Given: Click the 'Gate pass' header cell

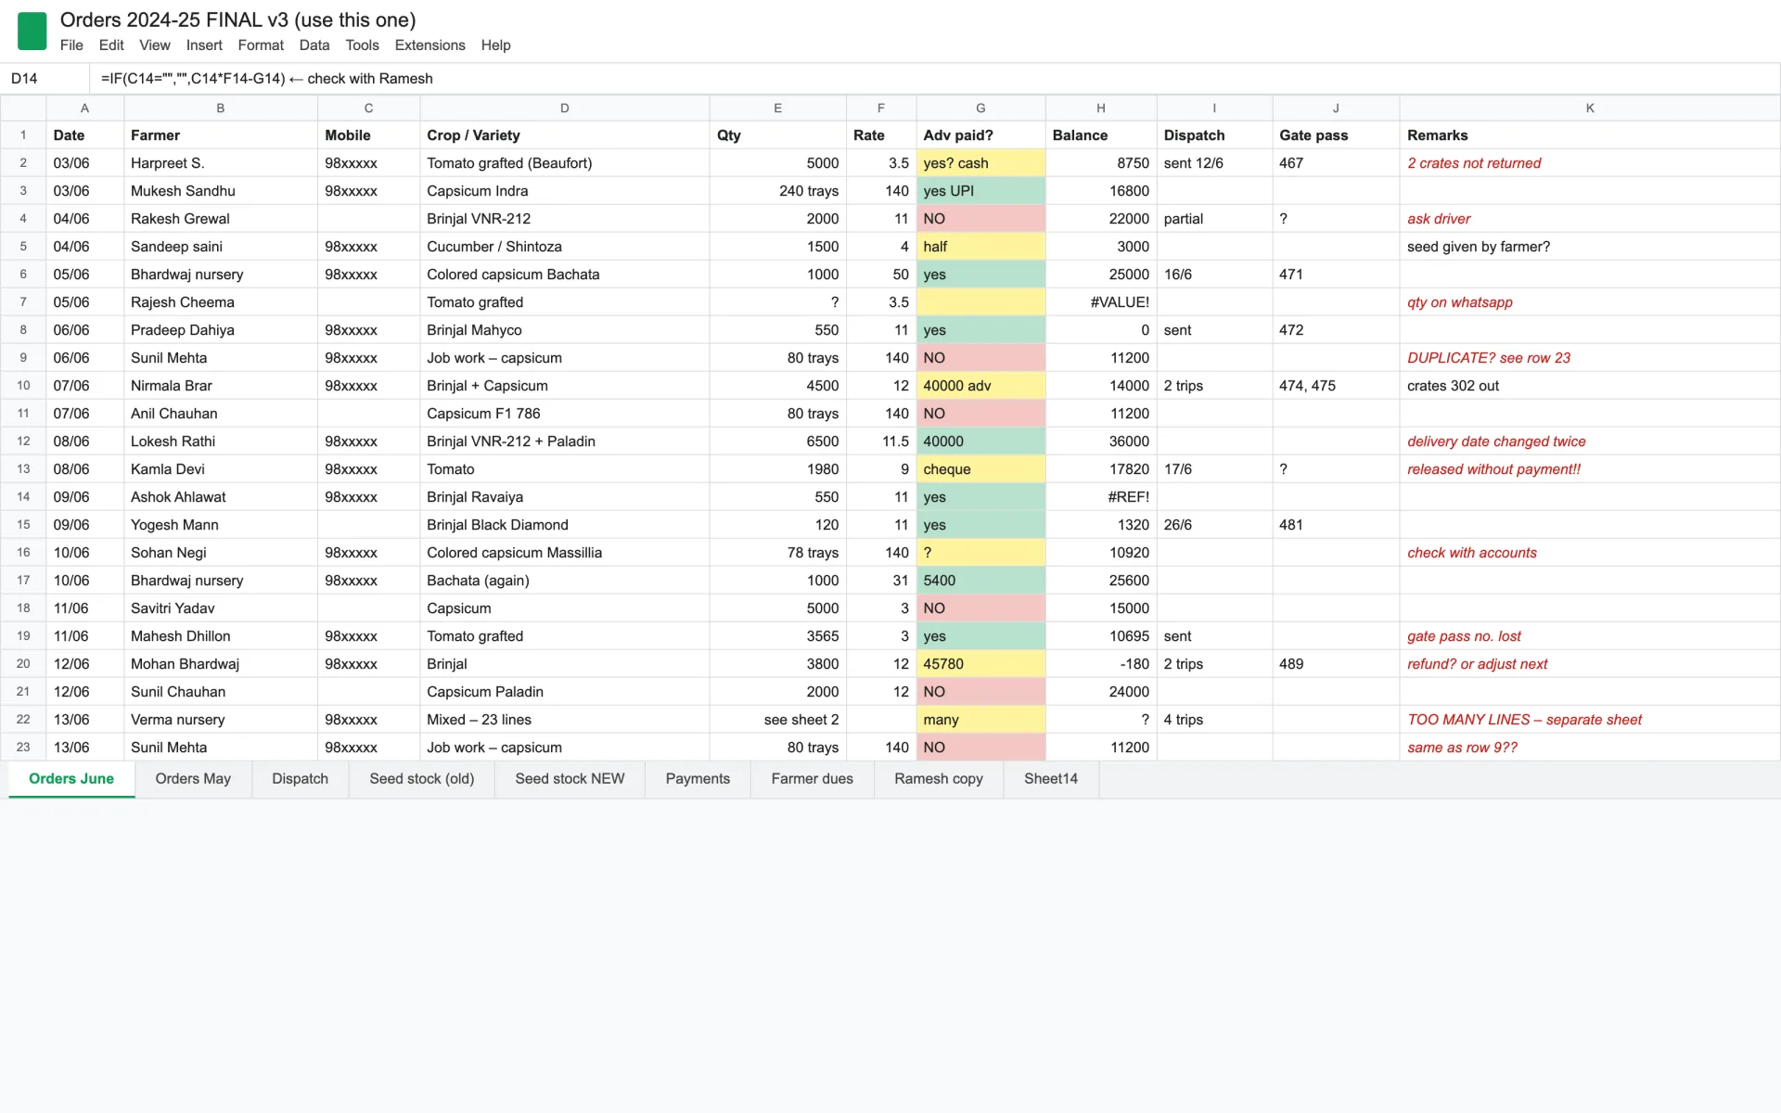Looking at the screenshot, I should (1336, 135).
